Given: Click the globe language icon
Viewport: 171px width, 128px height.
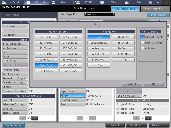Looking at the screenshot, I should coord(150,2).
